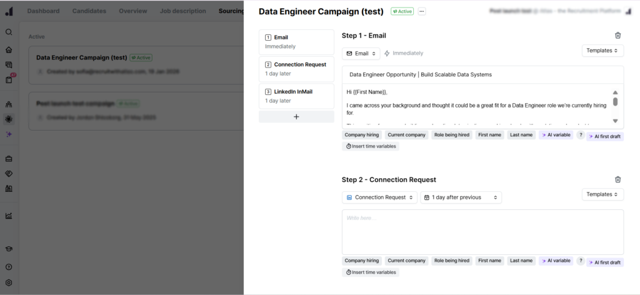Open the home icon in left sidebar
640x295 pixels.
click(x=9, y=50)
